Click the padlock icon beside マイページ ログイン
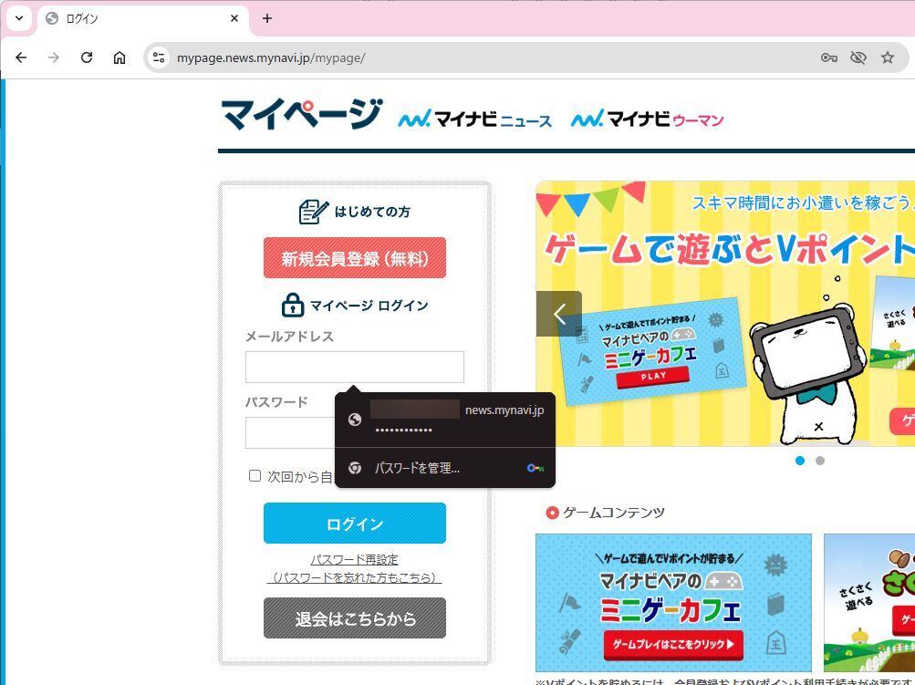 [x=292, y=306]
